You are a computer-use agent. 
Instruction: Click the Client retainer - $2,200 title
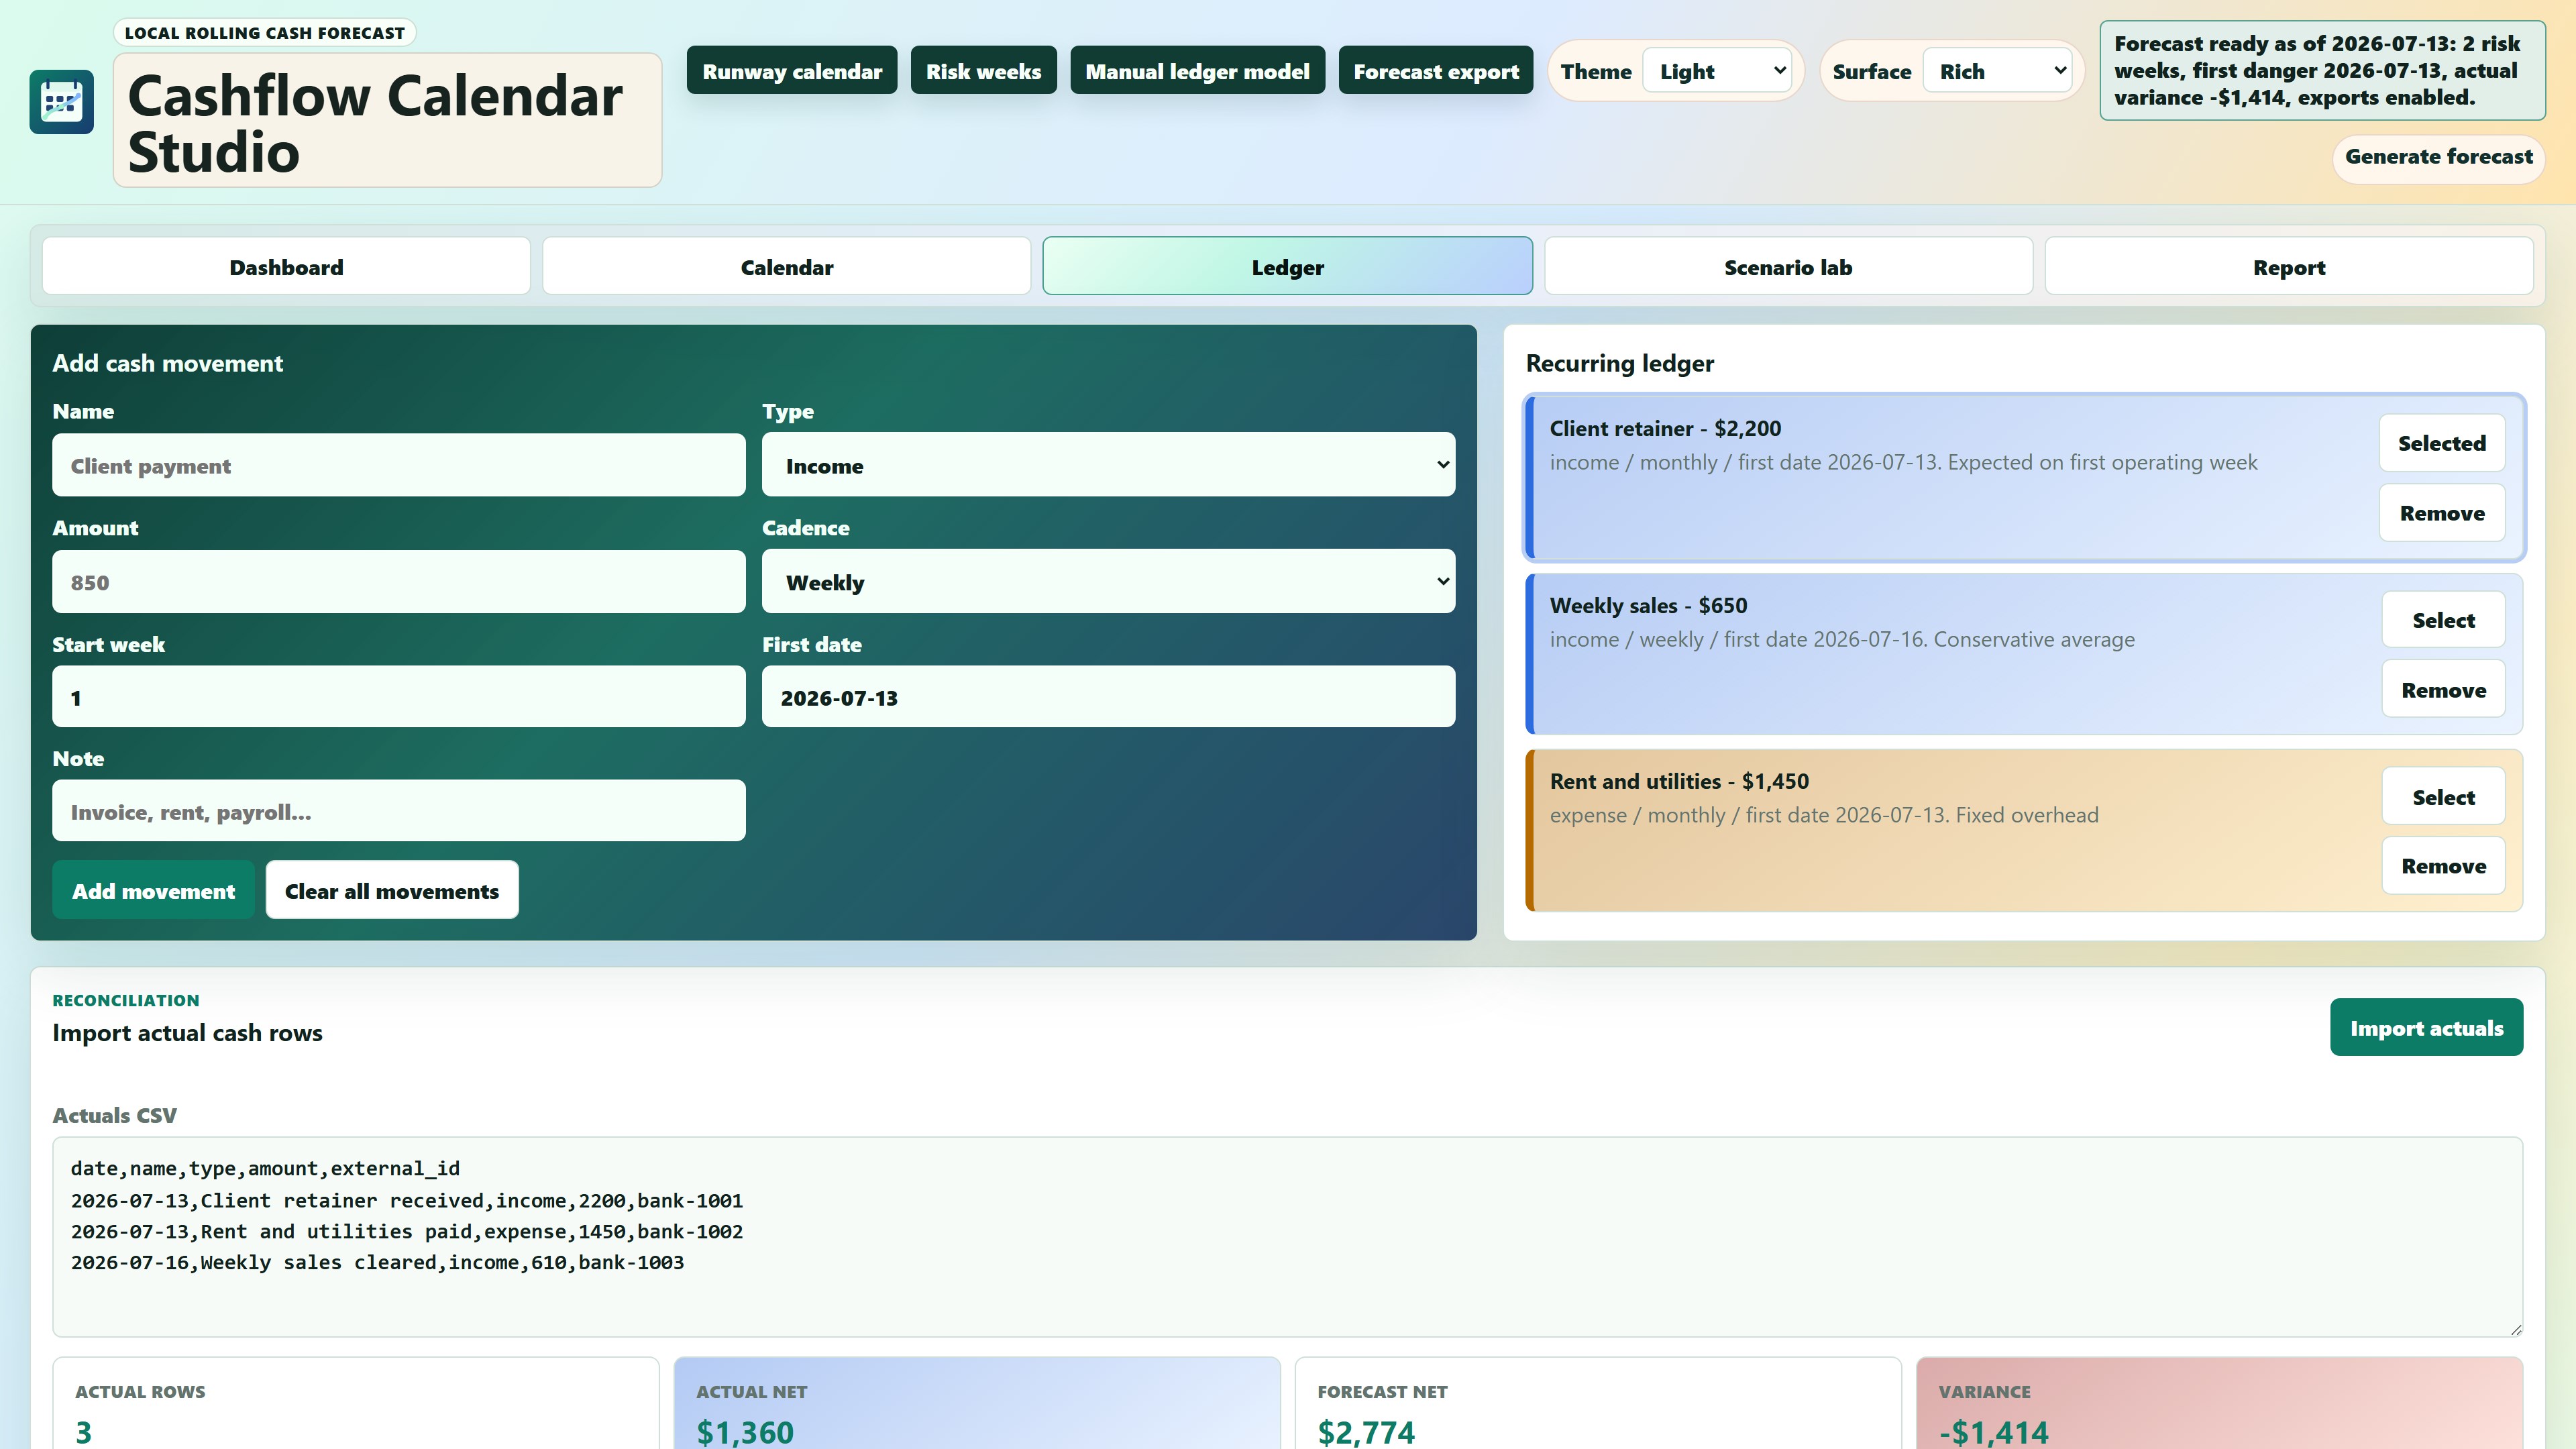pyautogui.click(x=1665, y=429)
